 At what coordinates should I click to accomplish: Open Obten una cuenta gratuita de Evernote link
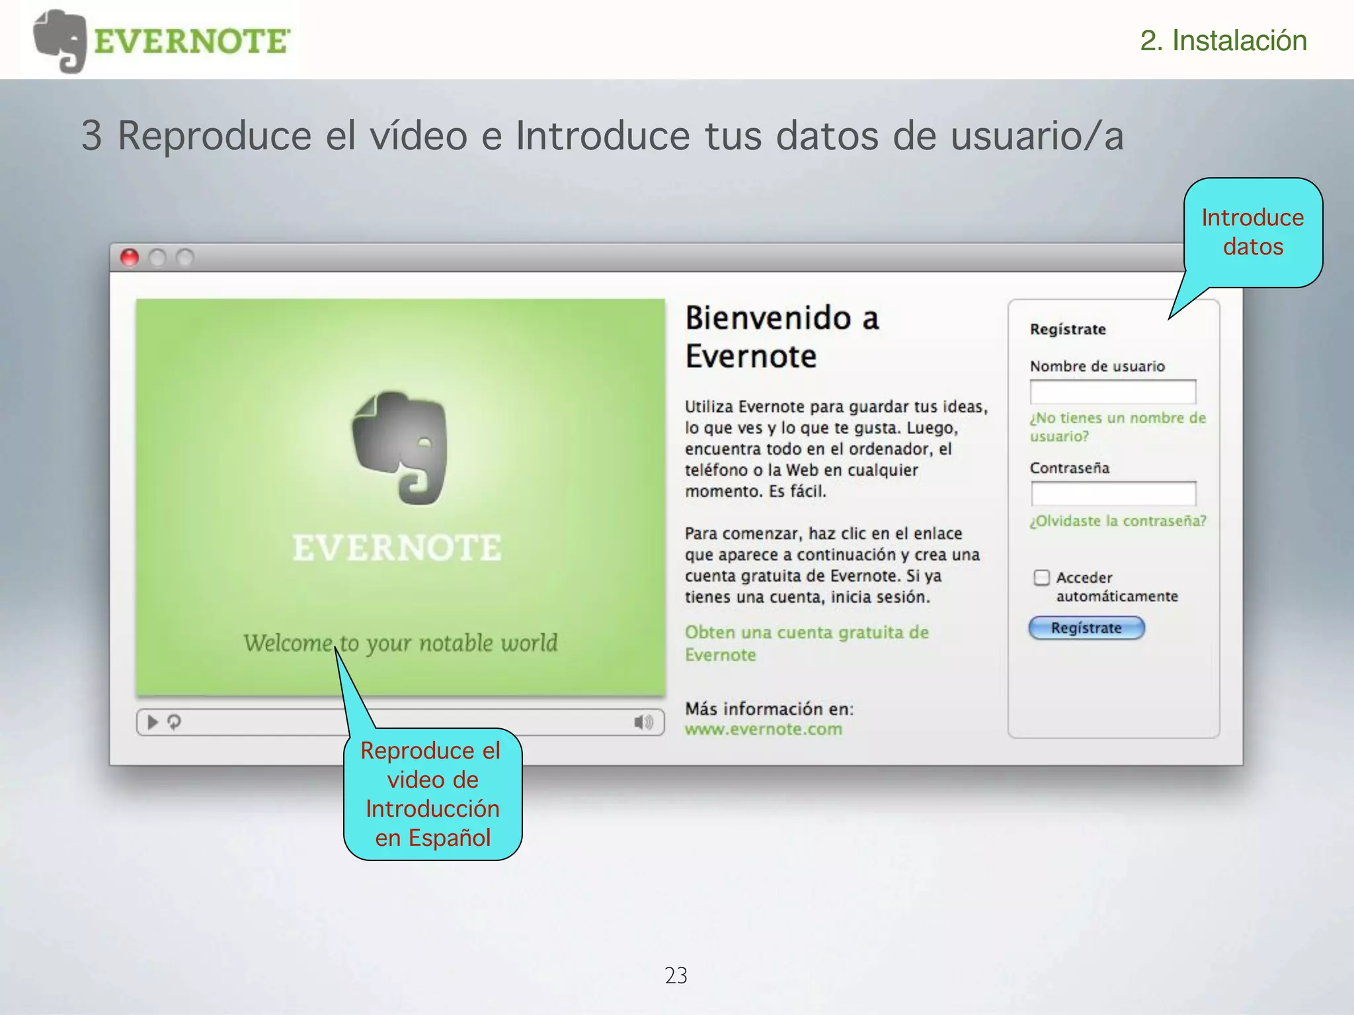(x=807, y=644)
